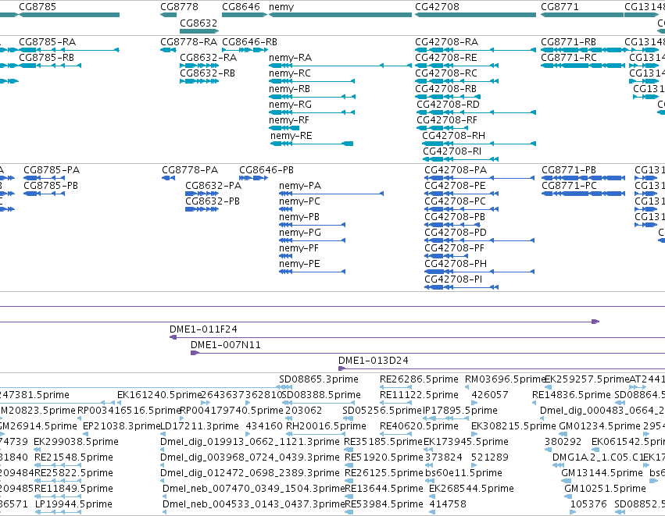Viewport: 665px width, 516px height.
Task: Select transcript nemy-RC
Action: coord(312,81)
